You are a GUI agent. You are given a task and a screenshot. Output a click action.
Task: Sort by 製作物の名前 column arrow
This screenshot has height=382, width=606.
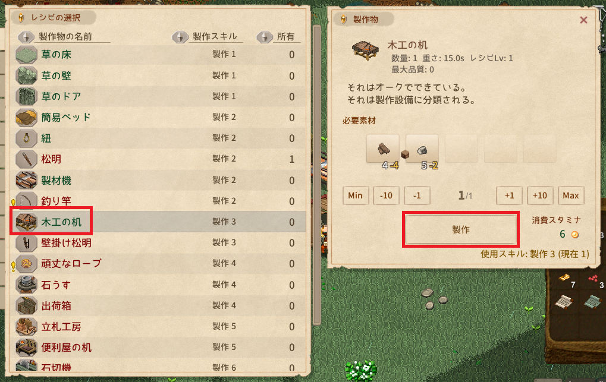point(26,37)
